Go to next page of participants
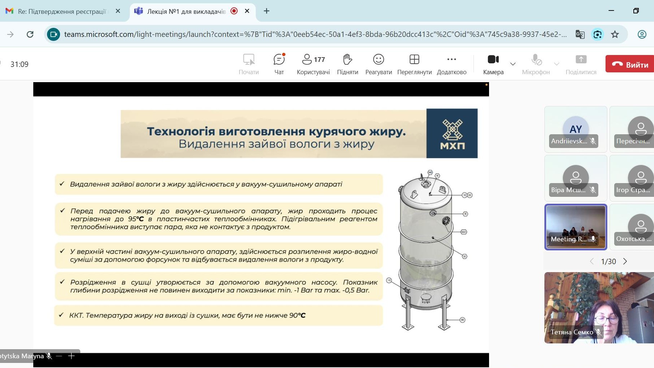Viewport: 654px width, 368px height. pyautogui.click(x=625, y=261)
